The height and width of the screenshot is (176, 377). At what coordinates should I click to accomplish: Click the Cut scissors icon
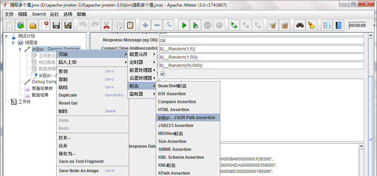coord(107,25)
